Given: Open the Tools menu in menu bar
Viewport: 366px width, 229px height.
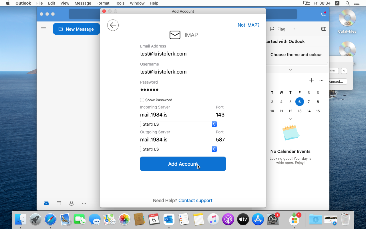Looking at the screenshot, I should (x=120, y=3).
